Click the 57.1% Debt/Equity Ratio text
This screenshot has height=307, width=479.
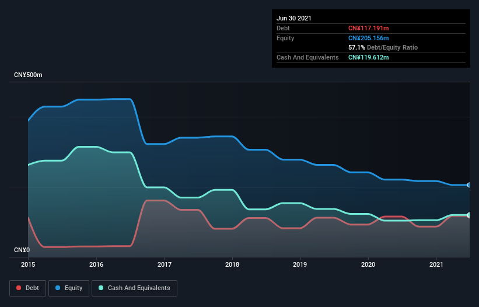[383, 47]
